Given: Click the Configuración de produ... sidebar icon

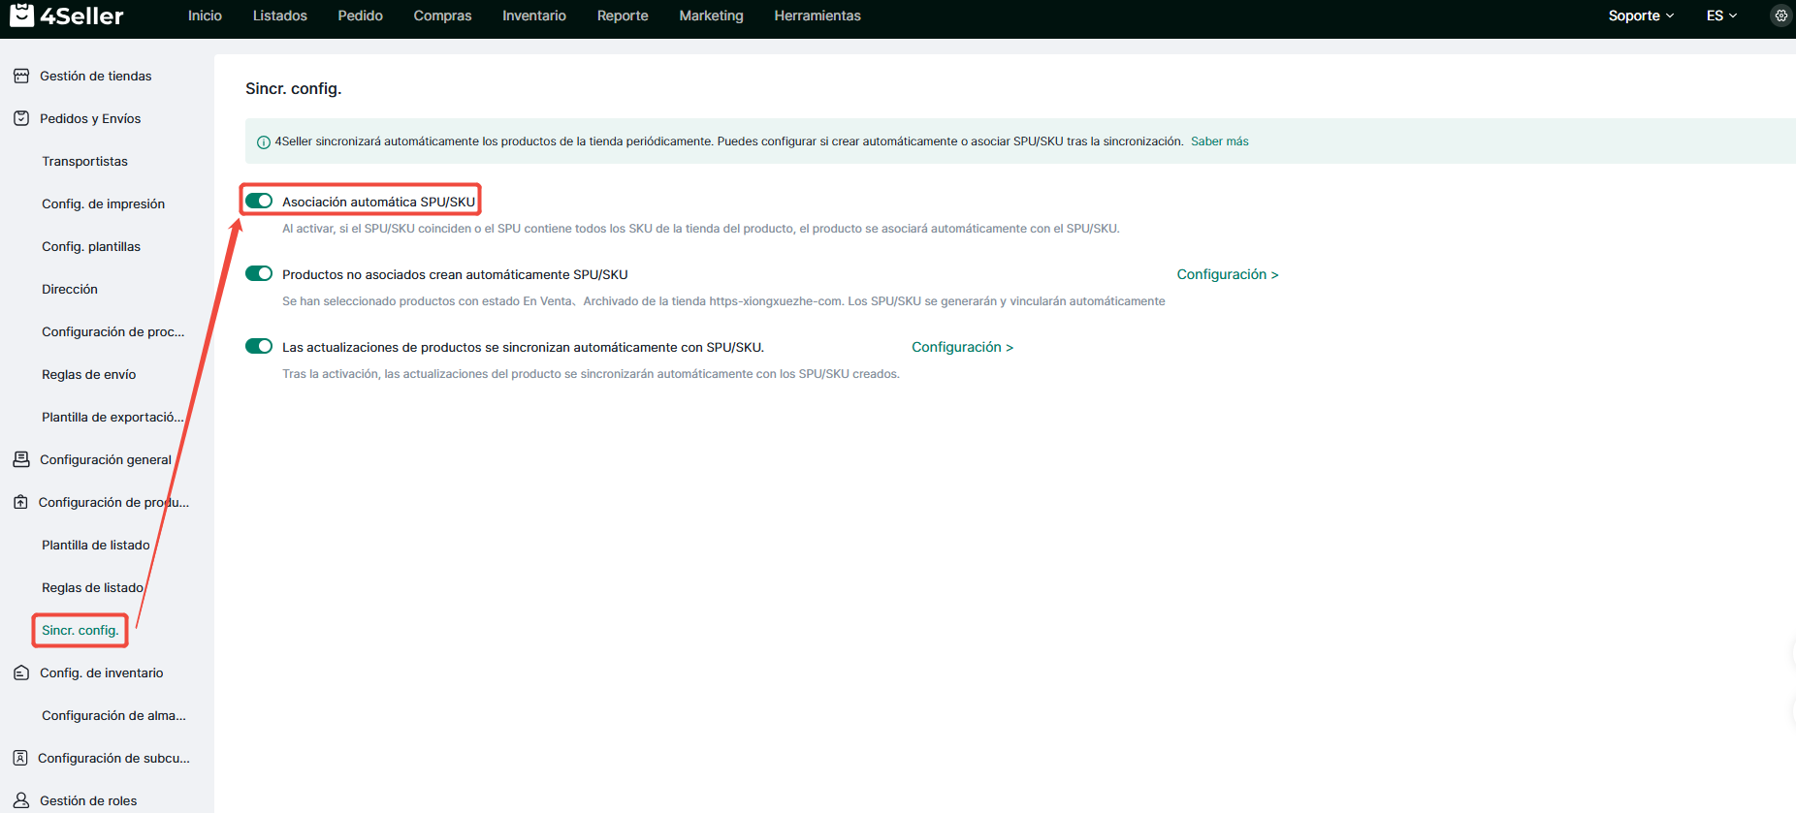Looking at the screenshot, I should coord(21,502).
